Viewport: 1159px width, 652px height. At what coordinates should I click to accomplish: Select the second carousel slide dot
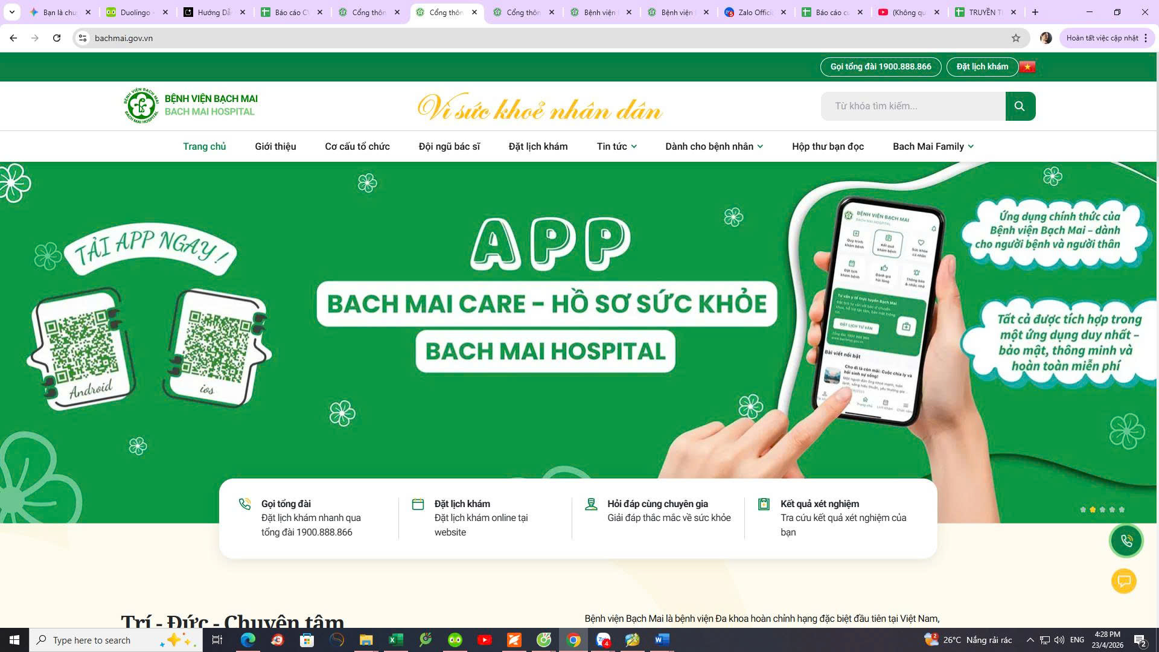coord(1093,510)
